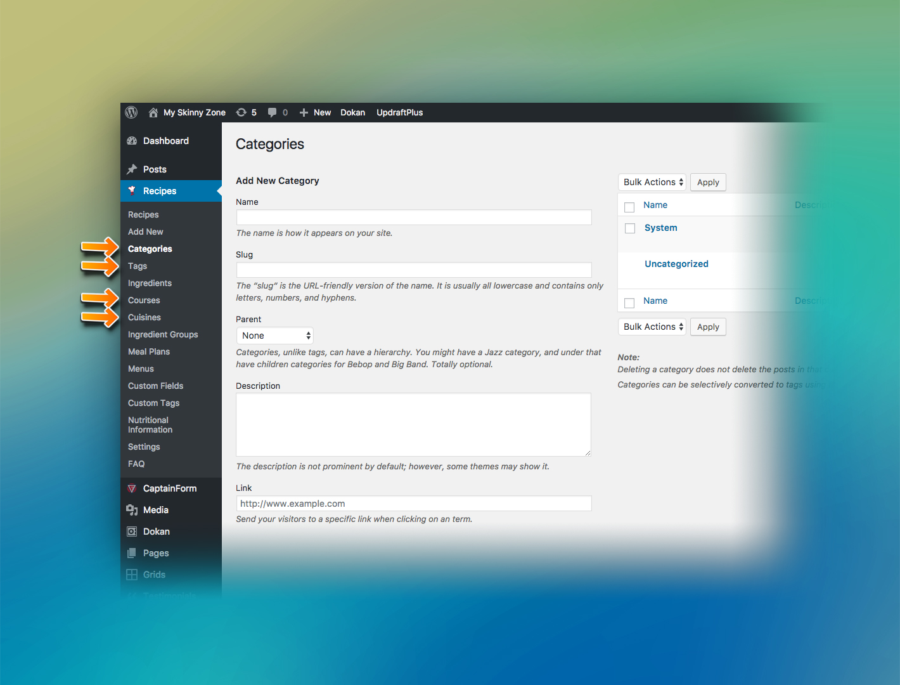Click the updates refresh icon
The height and width of the screenshot is (685, 900).
(x=241, y=112)
